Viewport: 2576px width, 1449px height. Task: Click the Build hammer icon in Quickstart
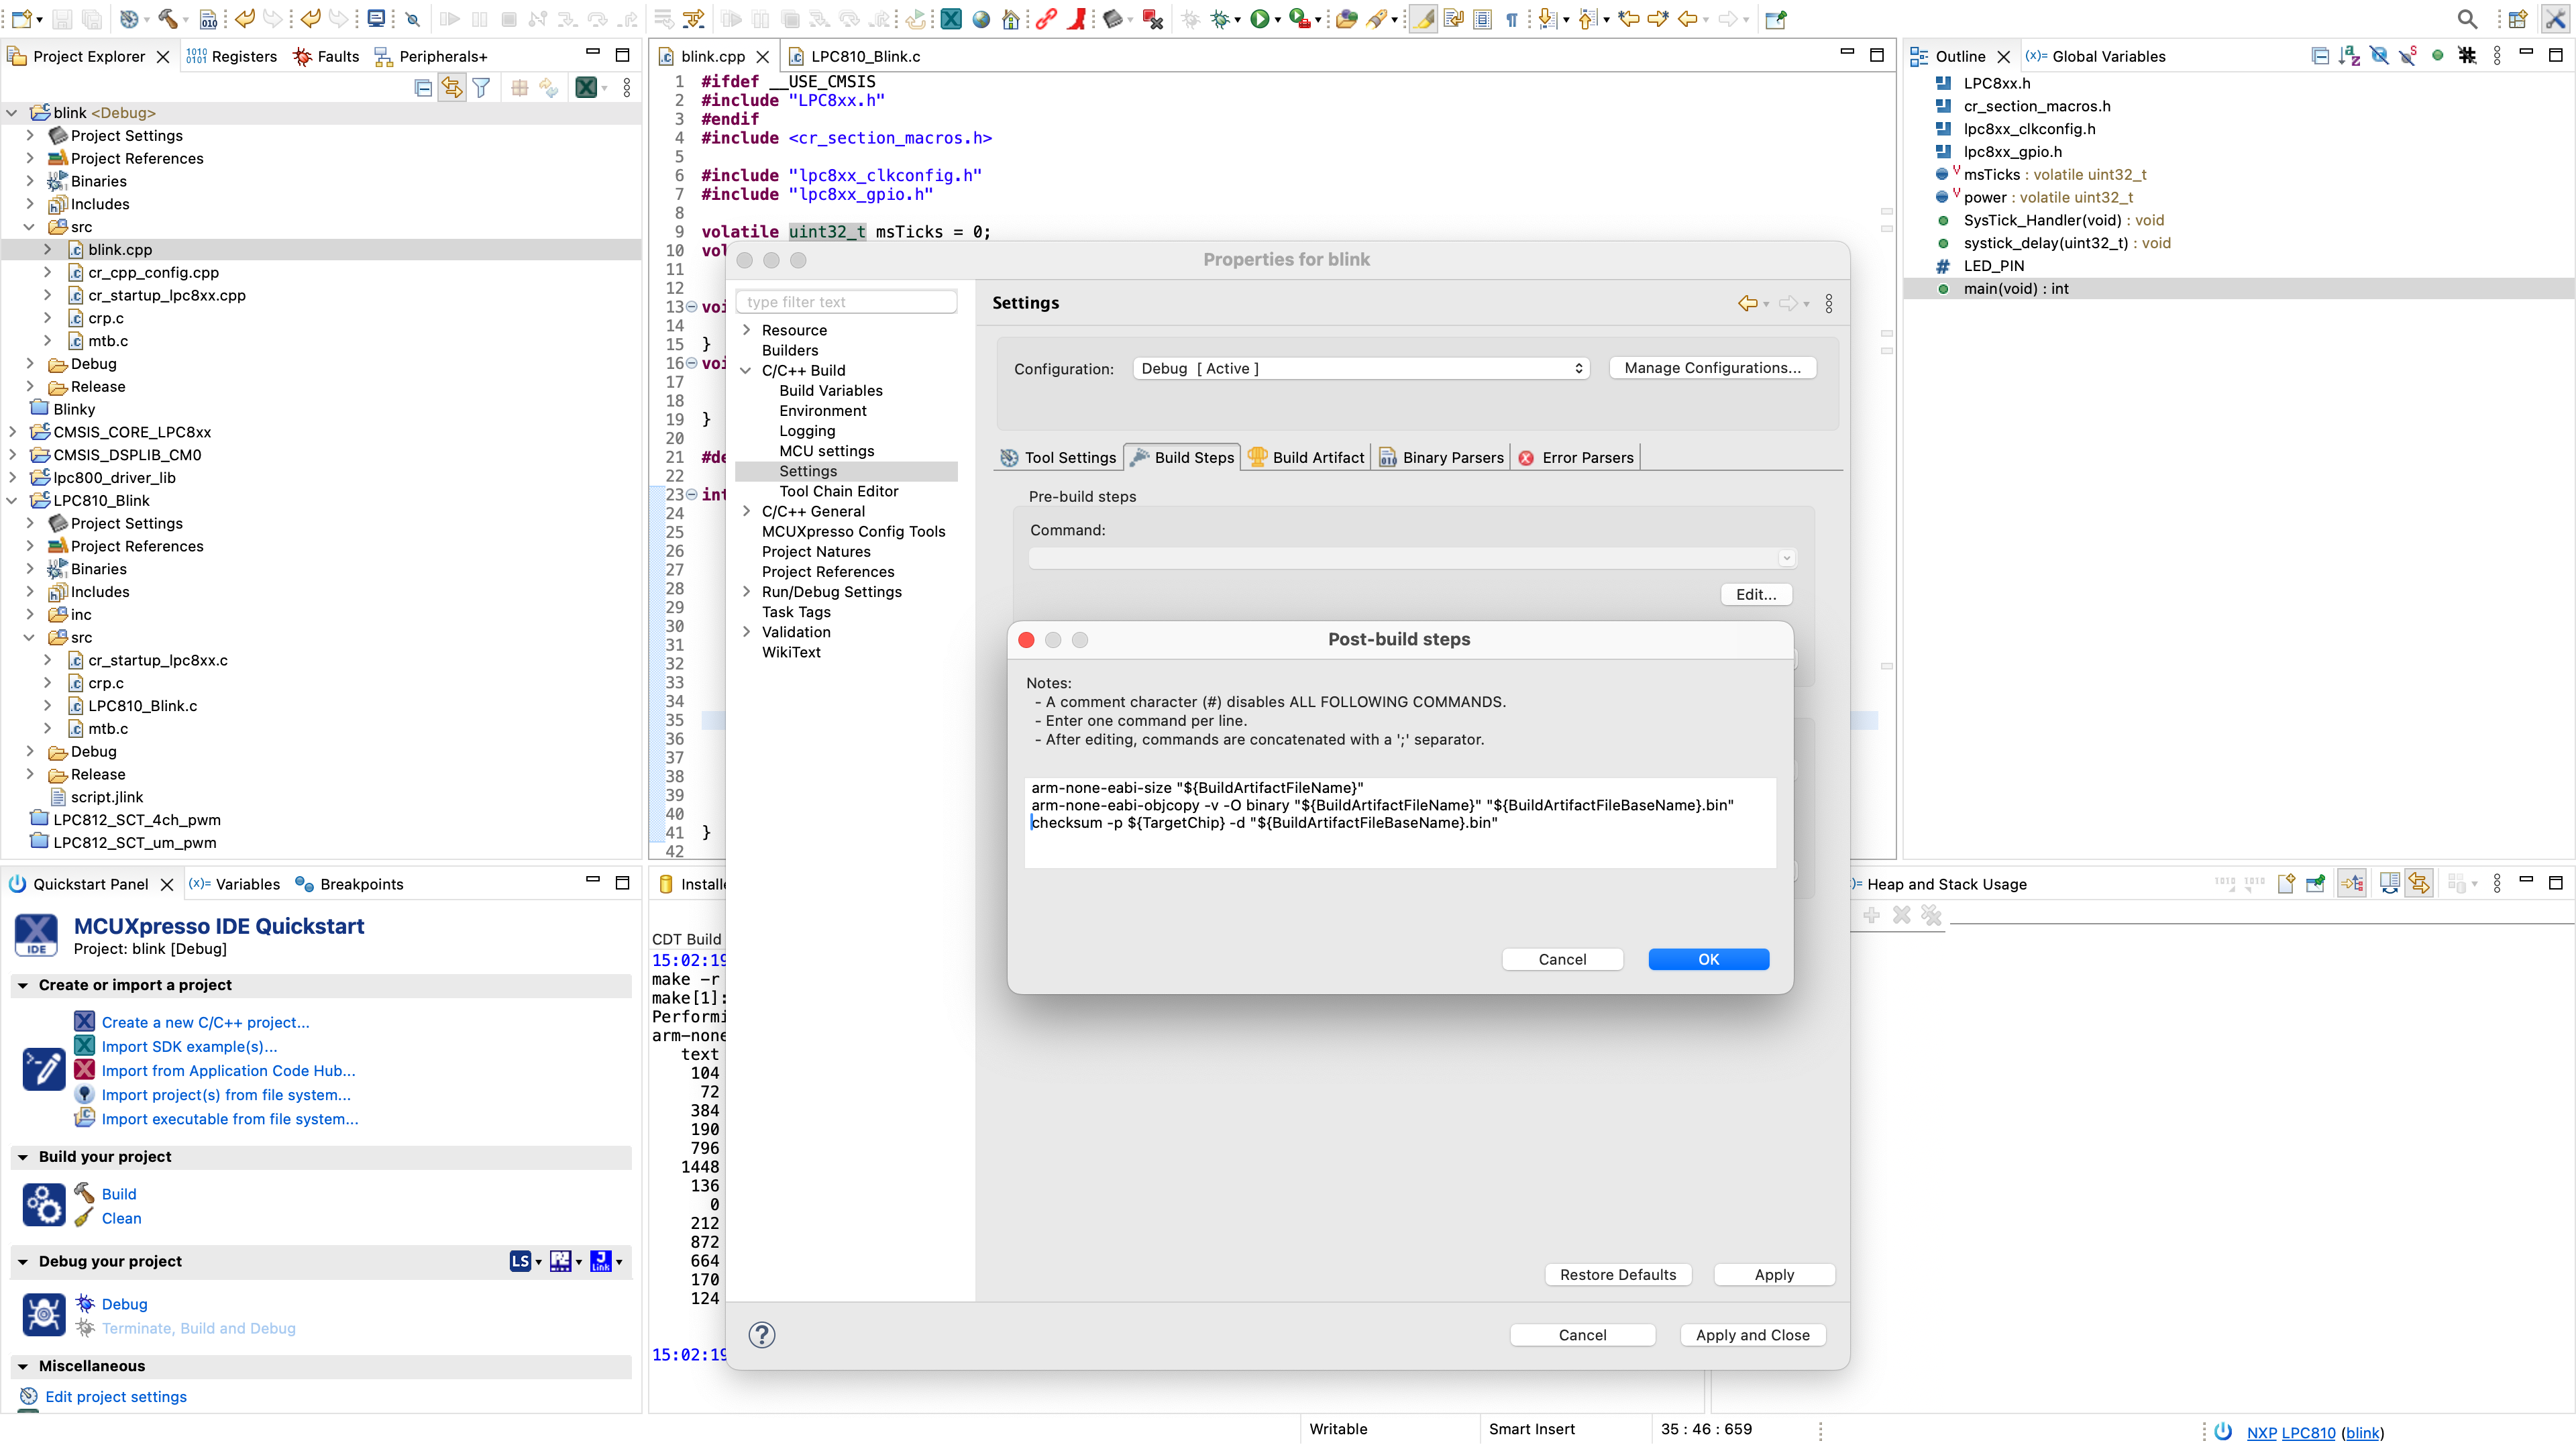click(85, 1193)
